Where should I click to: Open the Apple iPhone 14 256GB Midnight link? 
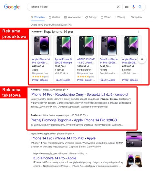(63, 61)
